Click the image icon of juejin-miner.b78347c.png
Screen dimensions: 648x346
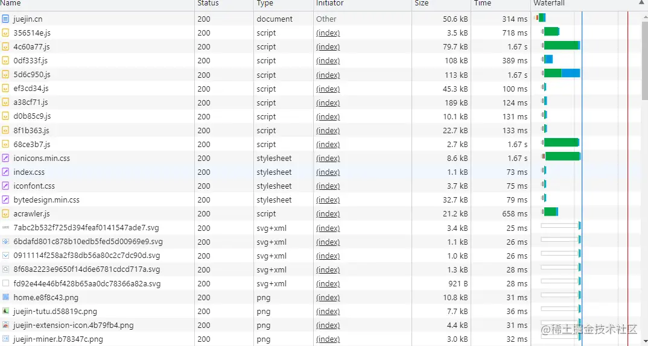5,339
